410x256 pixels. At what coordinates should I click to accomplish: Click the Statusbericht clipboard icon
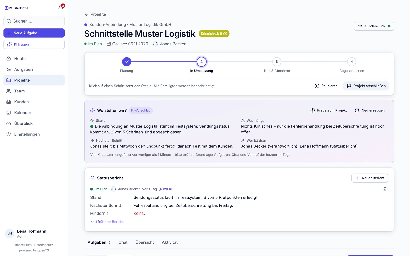coord(93,178)
